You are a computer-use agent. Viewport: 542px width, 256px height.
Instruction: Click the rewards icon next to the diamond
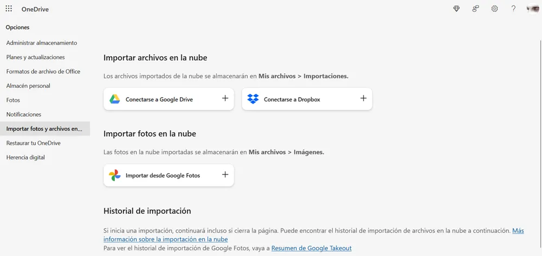pyautogui.click(x=475, y=9)
